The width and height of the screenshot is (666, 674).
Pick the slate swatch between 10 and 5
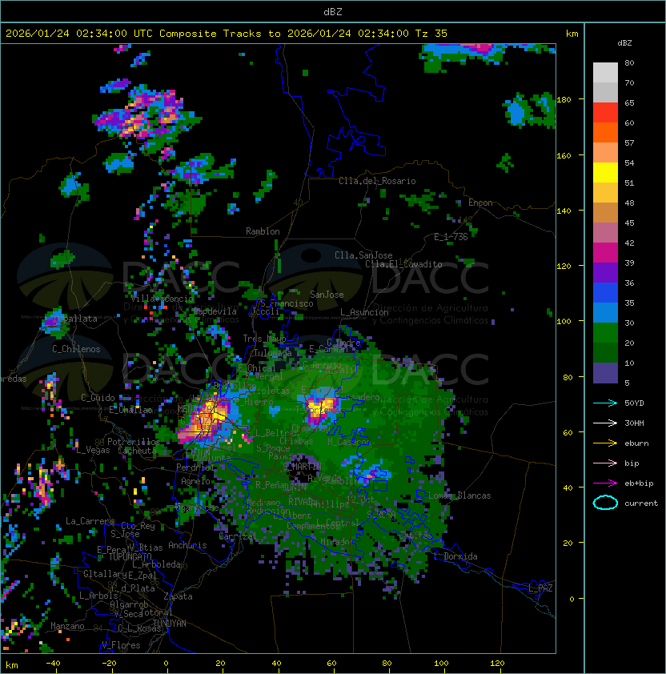click(x=605, y=373)
